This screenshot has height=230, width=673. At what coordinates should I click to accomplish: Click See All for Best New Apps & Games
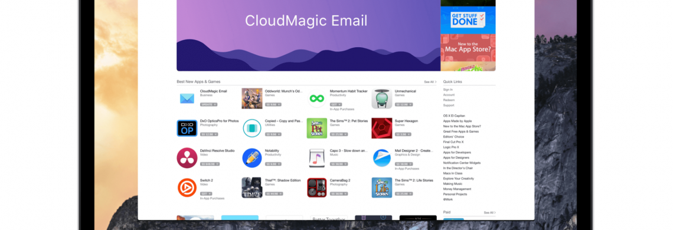pos(430,82)
